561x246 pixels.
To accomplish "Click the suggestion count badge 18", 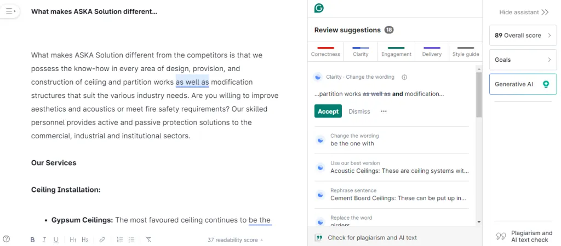I will pos(389,30).
